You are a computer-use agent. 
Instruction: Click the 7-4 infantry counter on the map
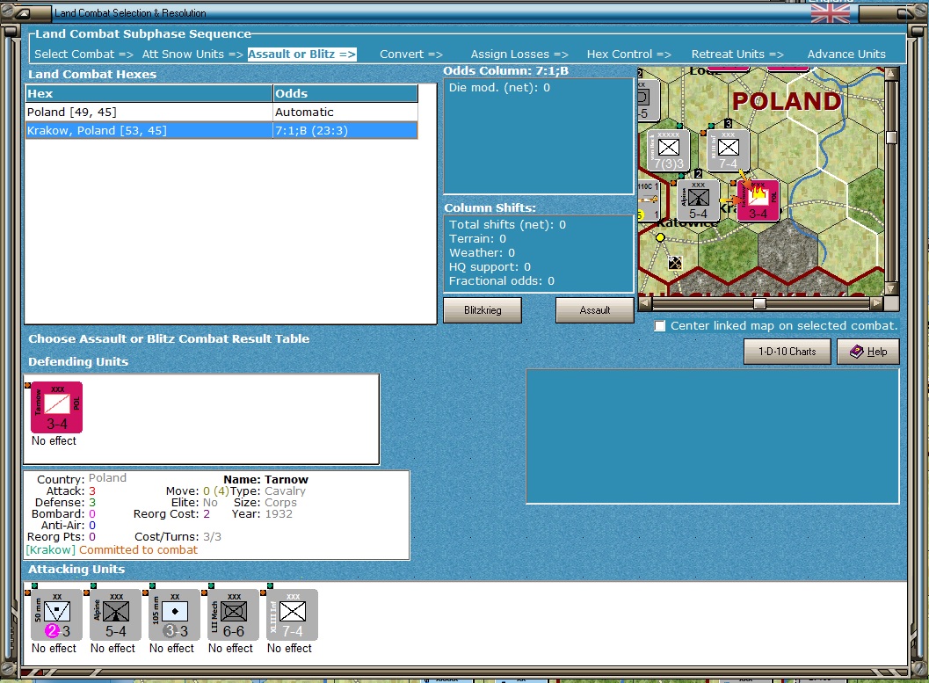click(x=728, y=150)
